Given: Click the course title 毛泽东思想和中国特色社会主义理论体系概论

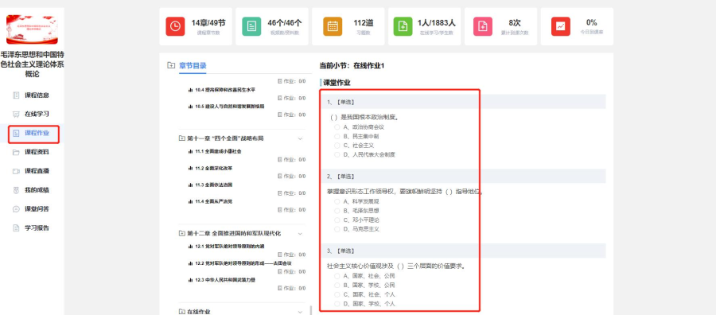Looking at the screenshot, I should click(33, 64).
